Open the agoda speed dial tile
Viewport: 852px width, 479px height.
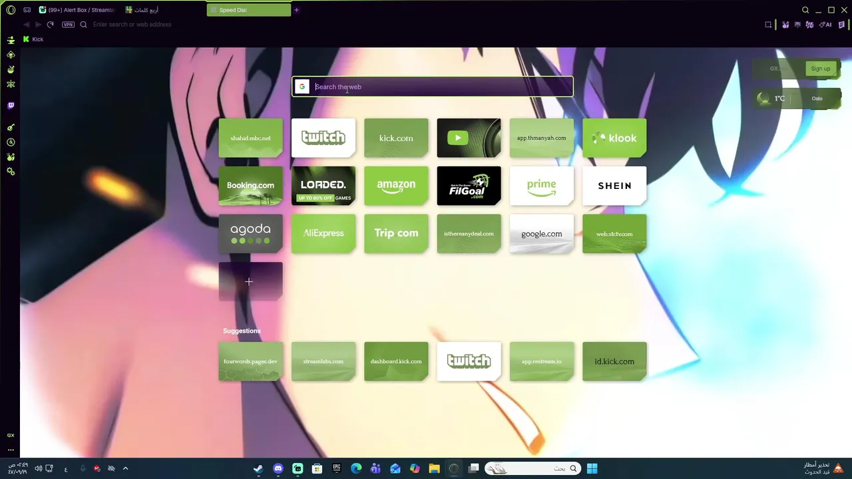[250, 234]
